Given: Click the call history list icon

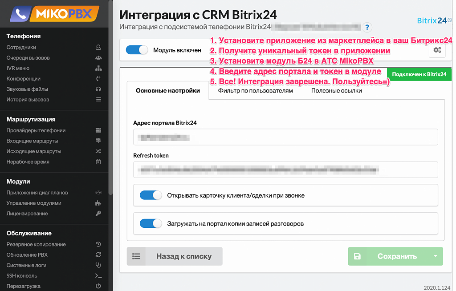Looking at the screenshot, I should coord(98,99).
